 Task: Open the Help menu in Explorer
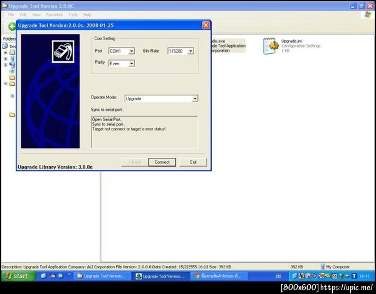click(87, 15)
